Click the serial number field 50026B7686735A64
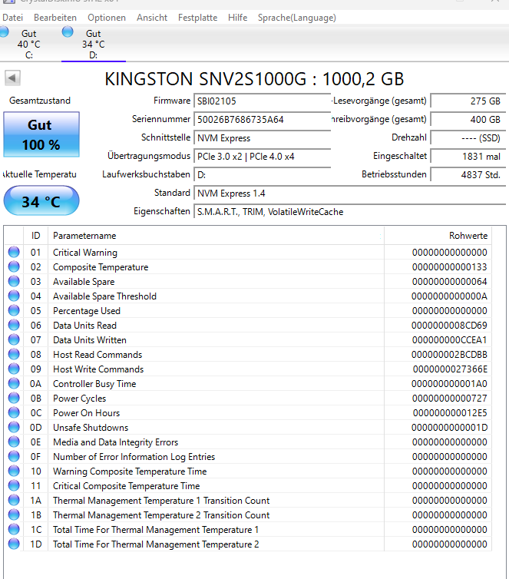 pos(262,120)
